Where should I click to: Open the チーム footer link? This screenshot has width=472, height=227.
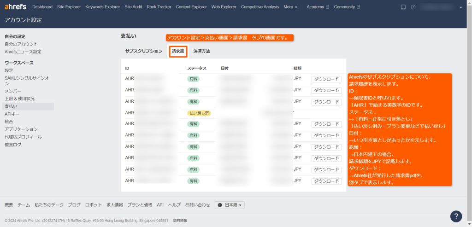tap(24, 205)
